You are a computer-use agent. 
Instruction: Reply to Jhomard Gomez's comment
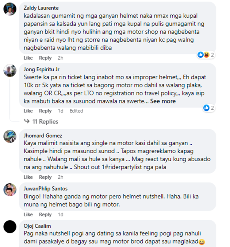tap(45, 177)
